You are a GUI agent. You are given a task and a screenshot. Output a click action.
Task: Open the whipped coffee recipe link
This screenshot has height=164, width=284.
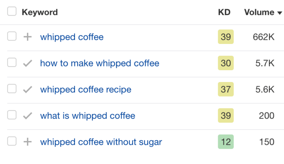click(x=85, y=89)
